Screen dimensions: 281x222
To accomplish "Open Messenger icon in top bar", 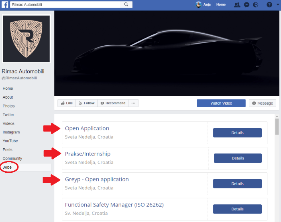I will (x=246, y=5).
